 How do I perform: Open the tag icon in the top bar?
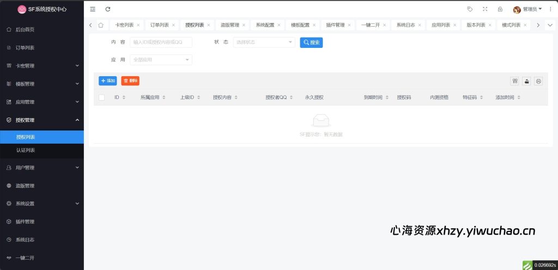coord(470,9)
